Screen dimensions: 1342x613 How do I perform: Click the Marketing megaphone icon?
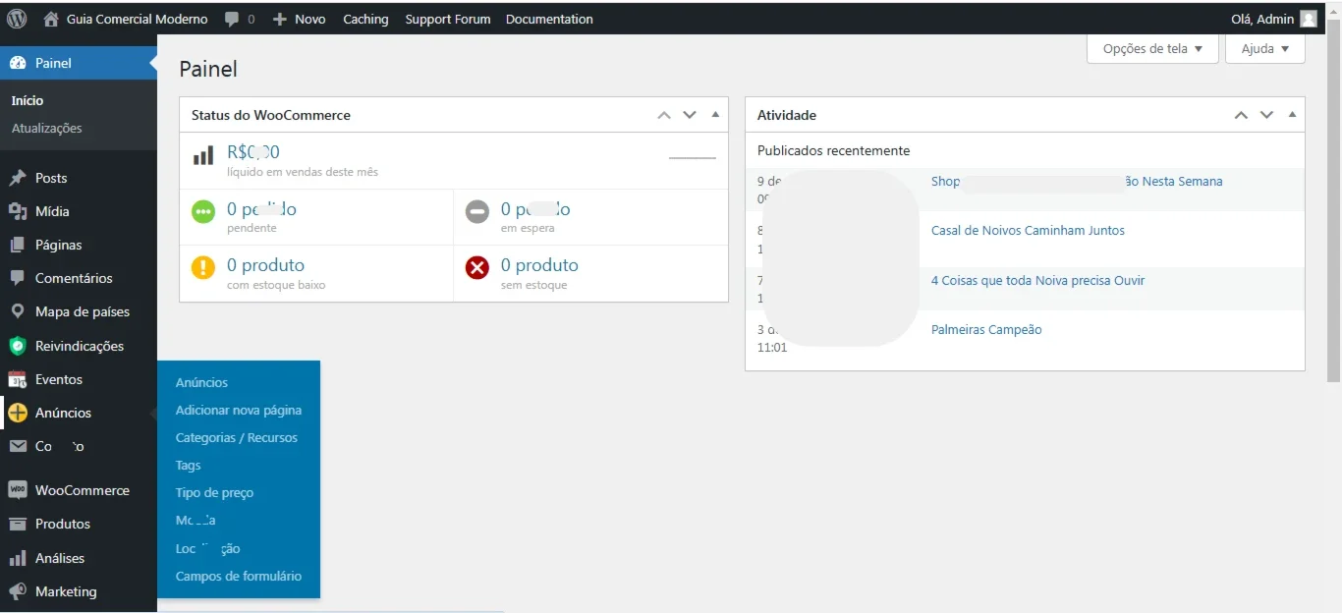17,591
